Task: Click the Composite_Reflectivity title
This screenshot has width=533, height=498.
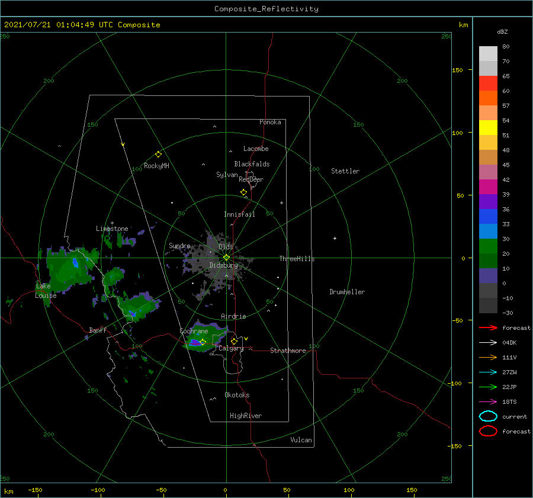Action: tap(266, 9)
